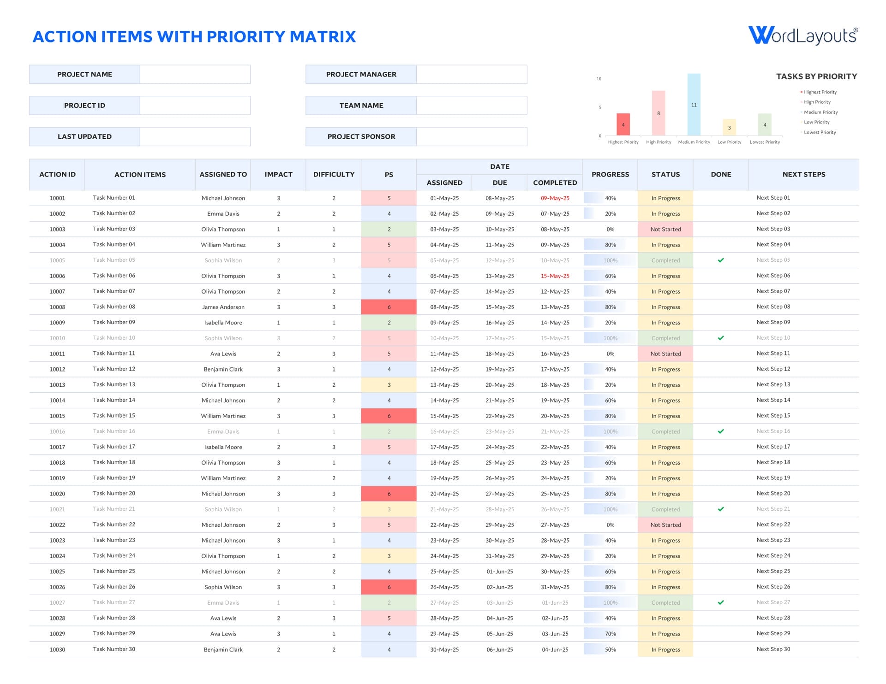Click the red PS cell of task 10008
The image size is (886, 684).
pyautogui.click(x=389, y=307)
